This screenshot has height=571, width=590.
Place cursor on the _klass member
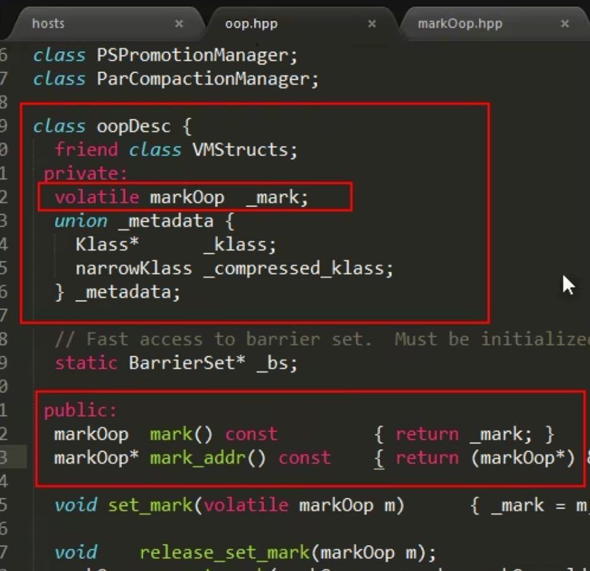239,245
